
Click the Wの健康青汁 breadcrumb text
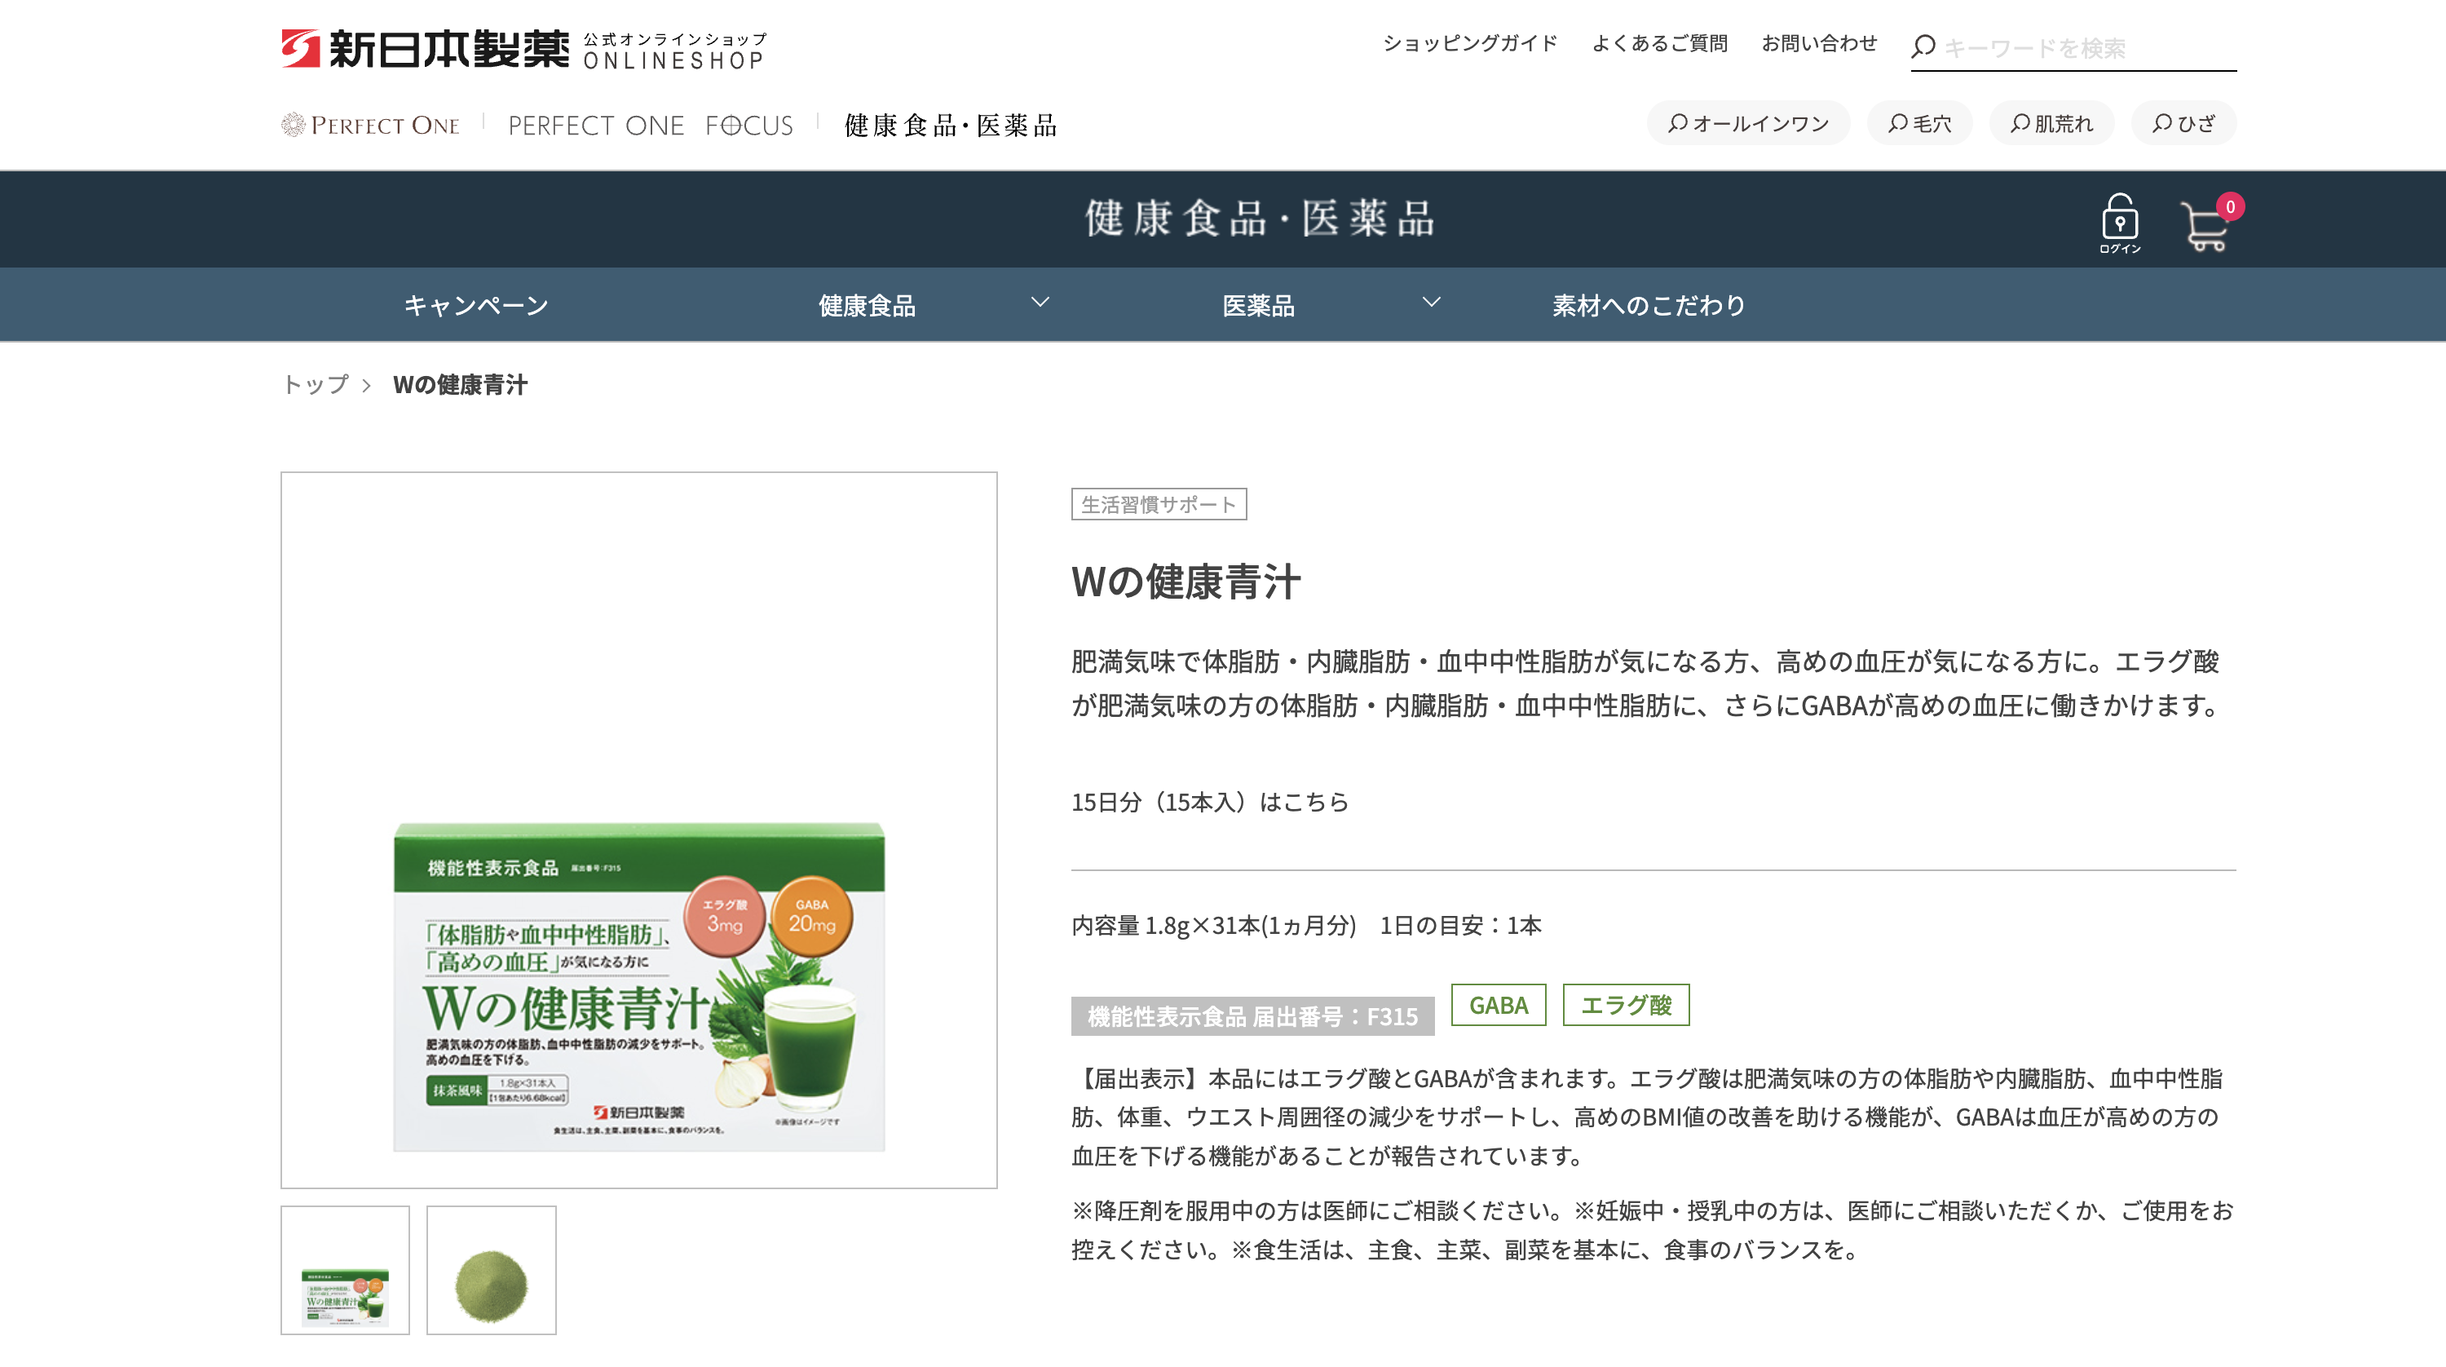(x=460, y=385)
